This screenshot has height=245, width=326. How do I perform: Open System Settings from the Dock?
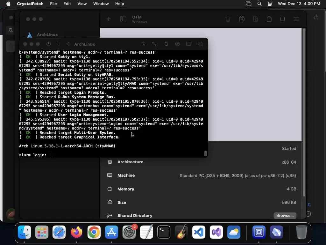129,232
